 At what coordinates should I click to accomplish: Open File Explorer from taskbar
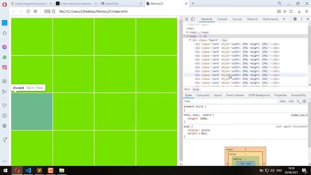(62, 171)
